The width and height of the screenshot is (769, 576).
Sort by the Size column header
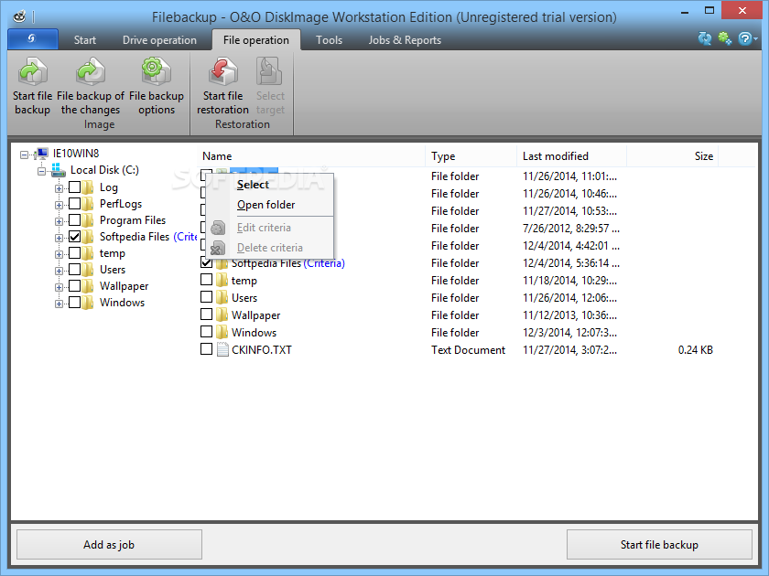[672, 156]
